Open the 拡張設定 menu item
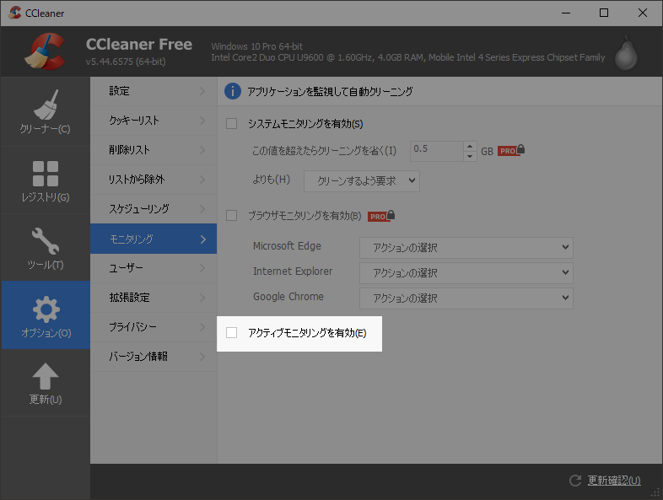Screen dimensions: 663x500 (154, 298)
